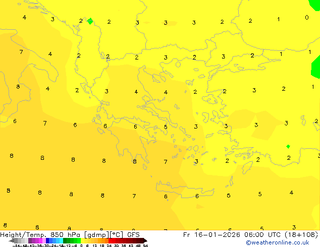This screenshot has width=320, height=247.
Task: Select the dark green swatch in the legend
Action: [x=65, y=240]
